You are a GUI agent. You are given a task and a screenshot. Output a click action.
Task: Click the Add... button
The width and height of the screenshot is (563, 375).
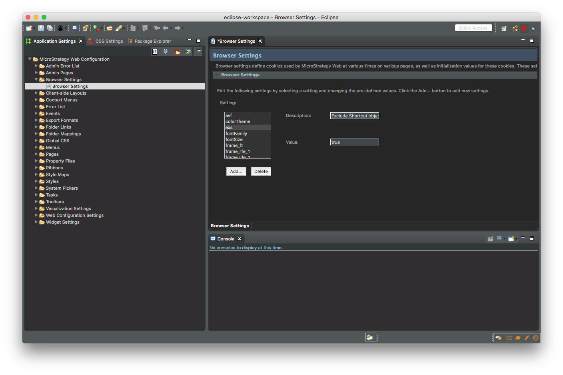tap(236, 171)
